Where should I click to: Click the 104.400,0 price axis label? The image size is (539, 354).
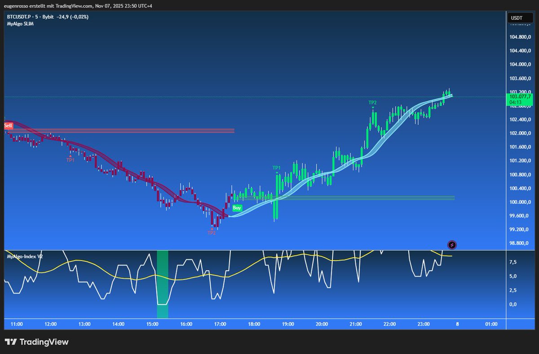[x=520, y=51]
